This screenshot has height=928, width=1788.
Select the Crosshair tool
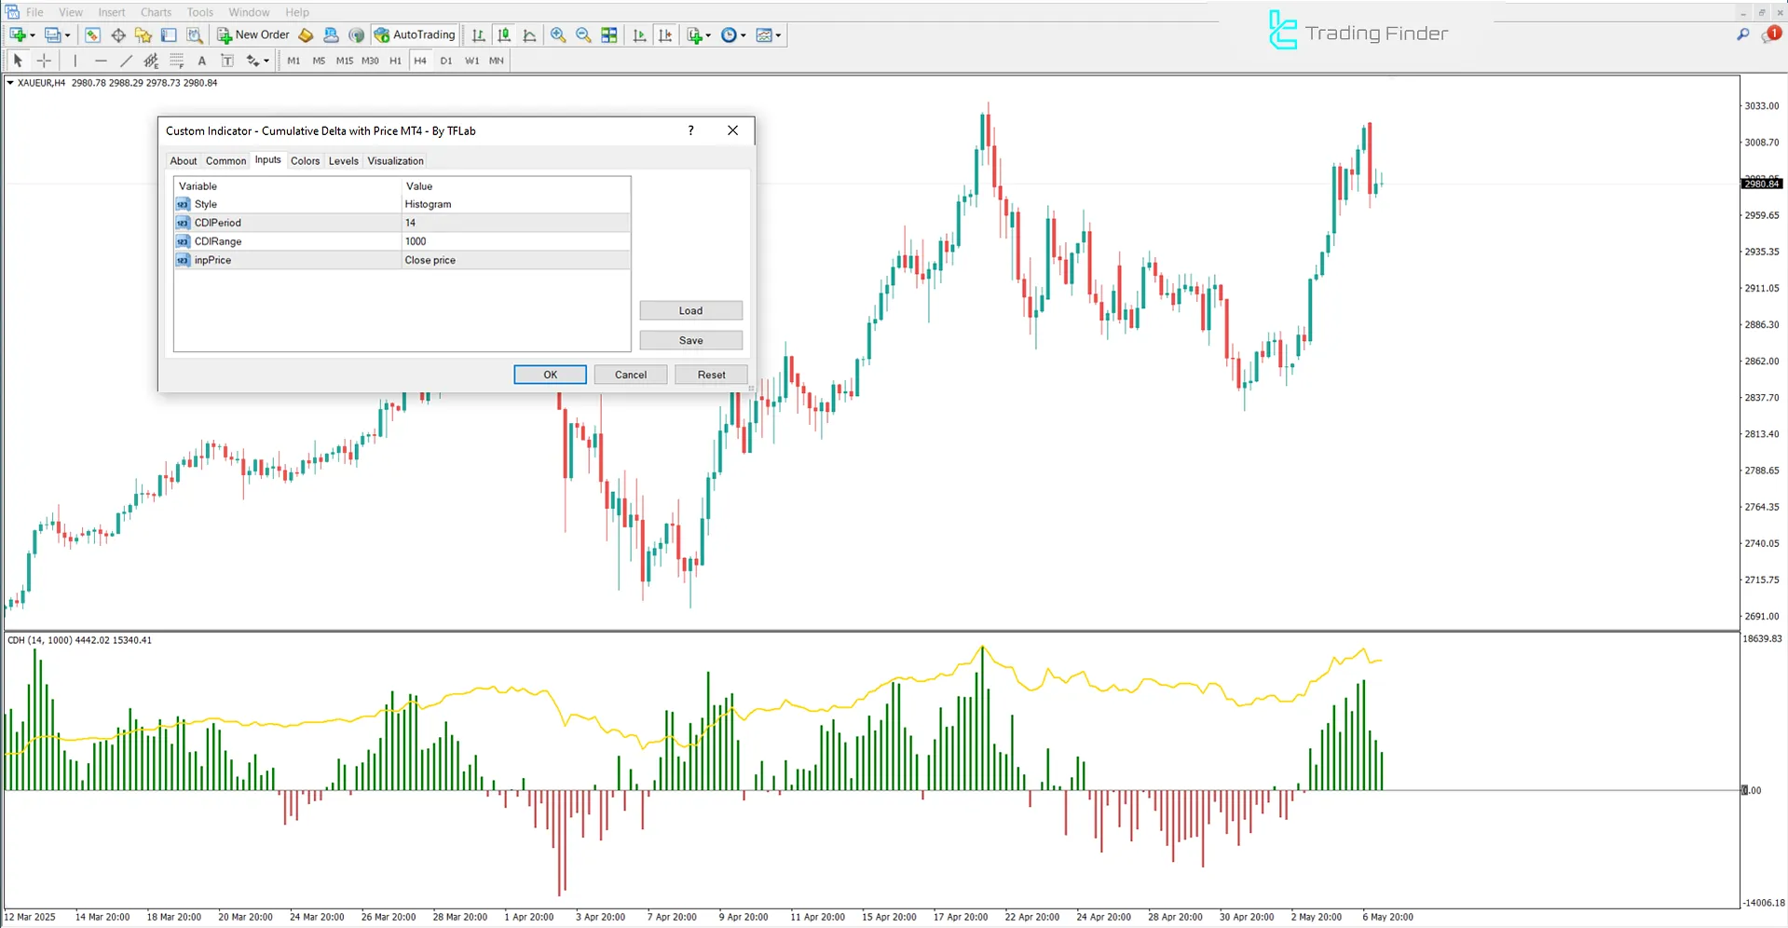[44, 60]
